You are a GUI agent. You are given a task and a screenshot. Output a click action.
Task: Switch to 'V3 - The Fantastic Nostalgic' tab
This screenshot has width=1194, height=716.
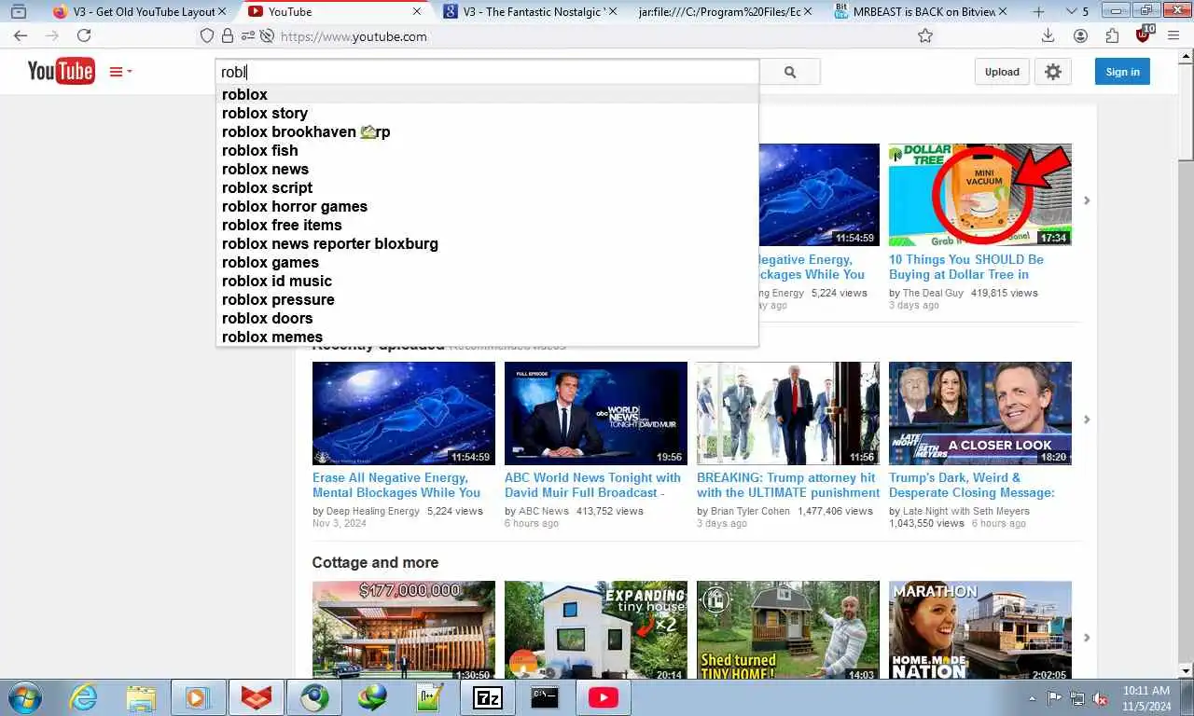point(529,12)
